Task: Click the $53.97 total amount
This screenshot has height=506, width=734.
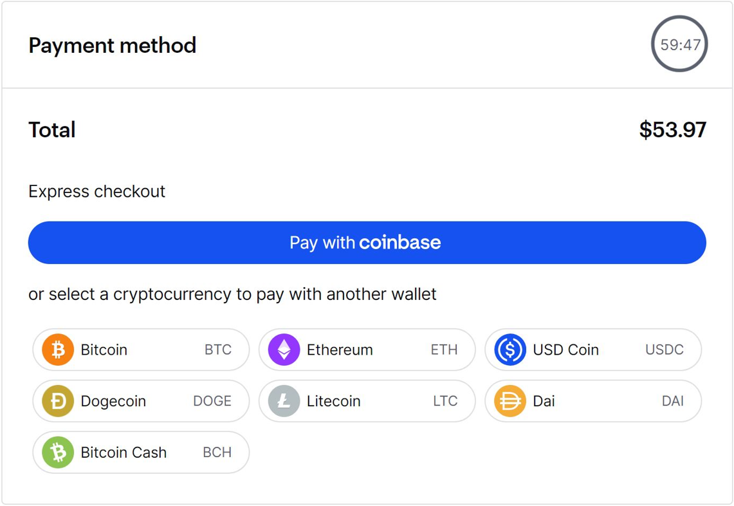Action: [x=673, y=130]
